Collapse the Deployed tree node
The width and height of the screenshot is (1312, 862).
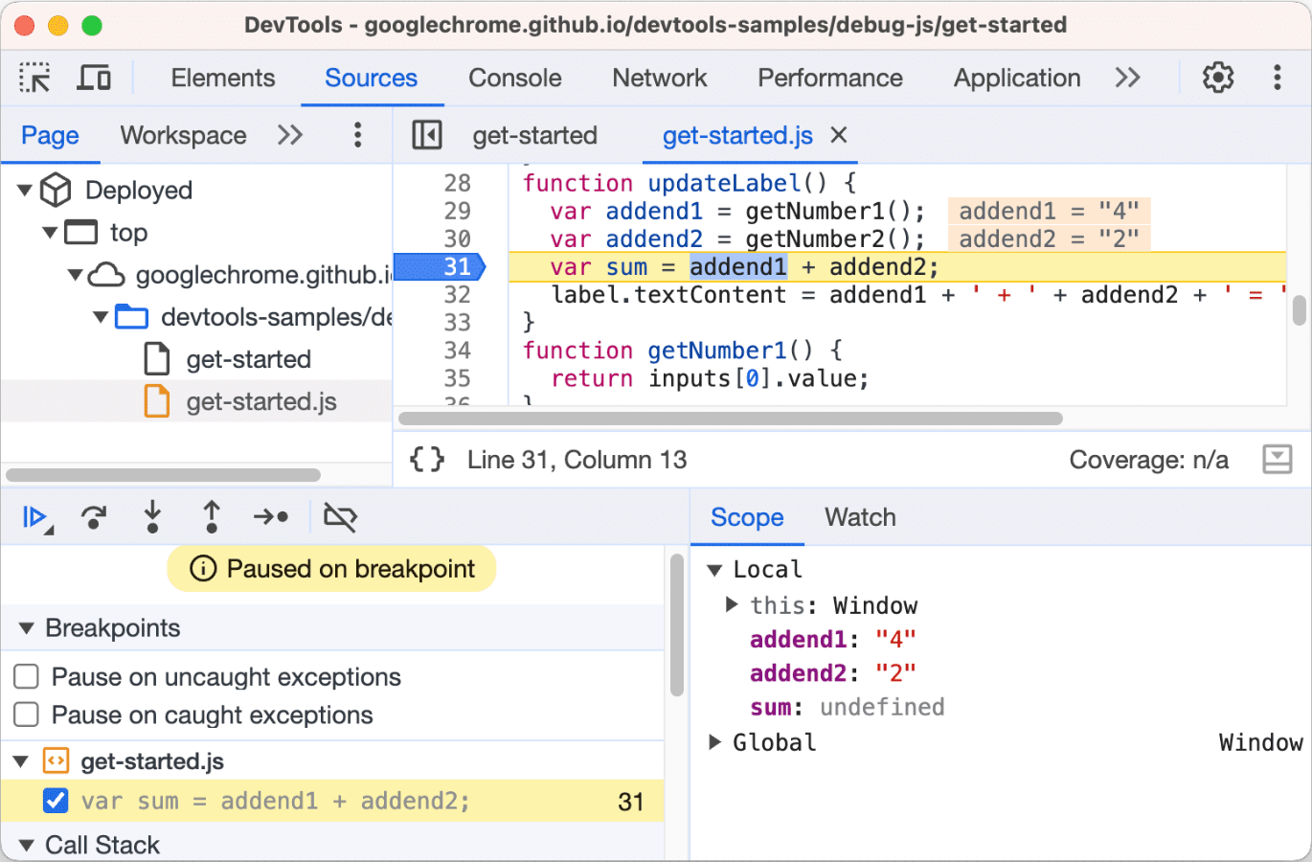coord(25,191)
